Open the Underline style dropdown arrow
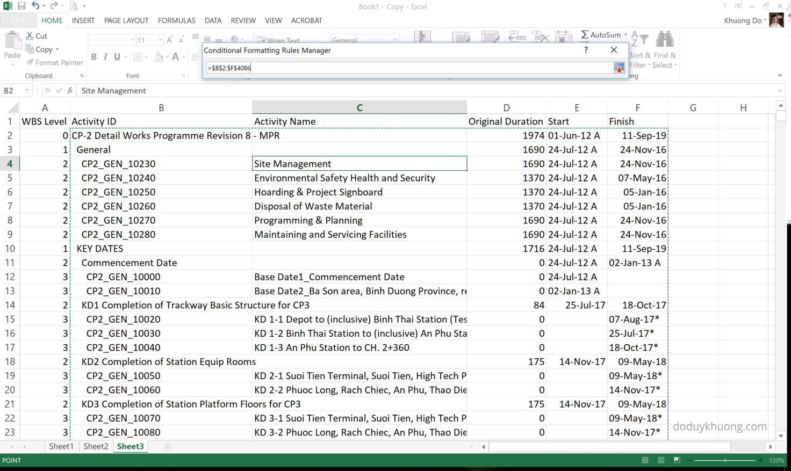Image resolution: width=791 pixels, height=471 pixels. (x=126, y=56)
